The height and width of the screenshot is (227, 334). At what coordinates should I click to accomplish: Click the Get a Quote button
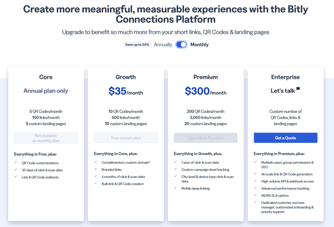click(x=285, y=138)
